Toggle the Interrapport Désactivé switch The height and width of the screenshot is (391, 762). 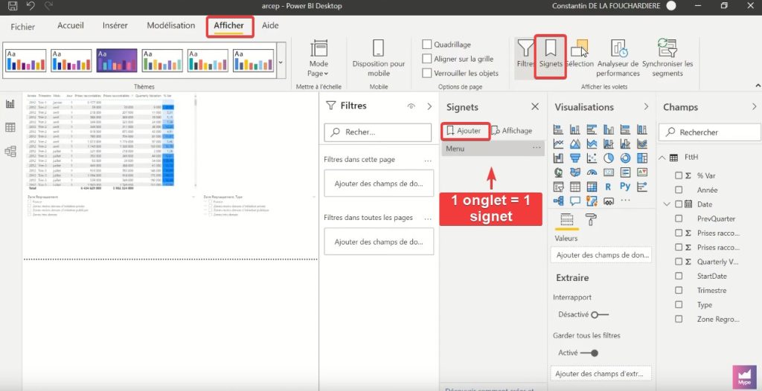tap(600, 314)
